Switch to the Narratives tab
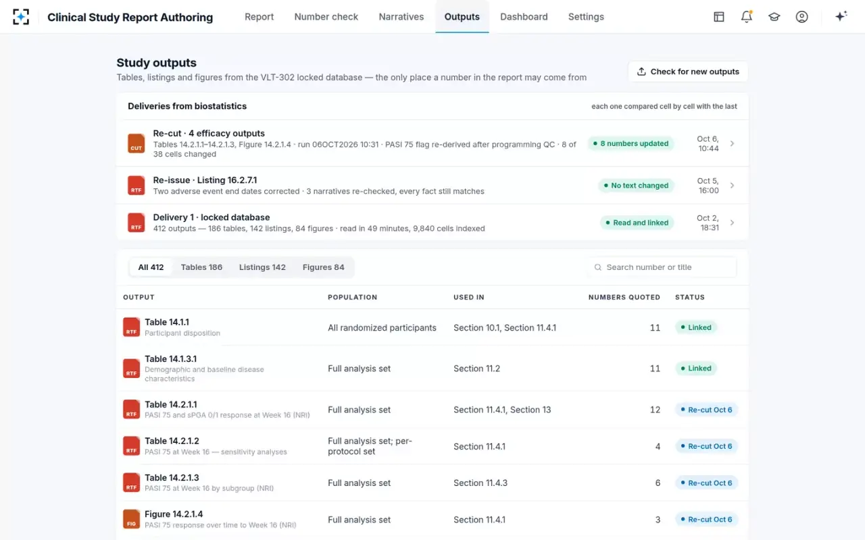This screenshot has height=540, width=865. 401,17
